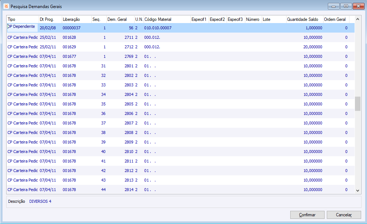Viewport: 367px width, 224px height.
Task: Click Dem. Geral value 2802
Action: click(x=129, y=75)
